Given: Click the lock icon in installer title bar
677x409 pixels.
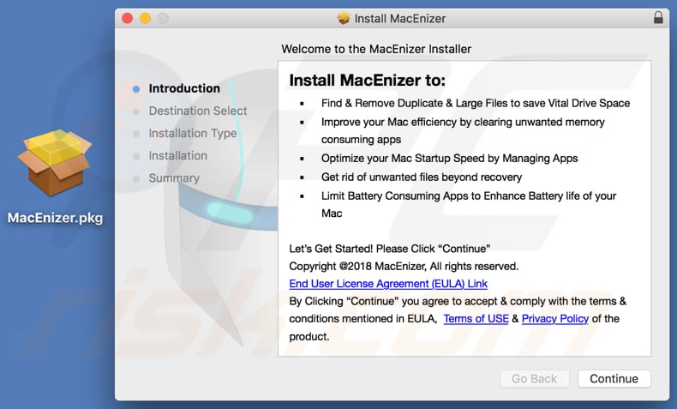Looking at the screenshot, I should [658, 18].
